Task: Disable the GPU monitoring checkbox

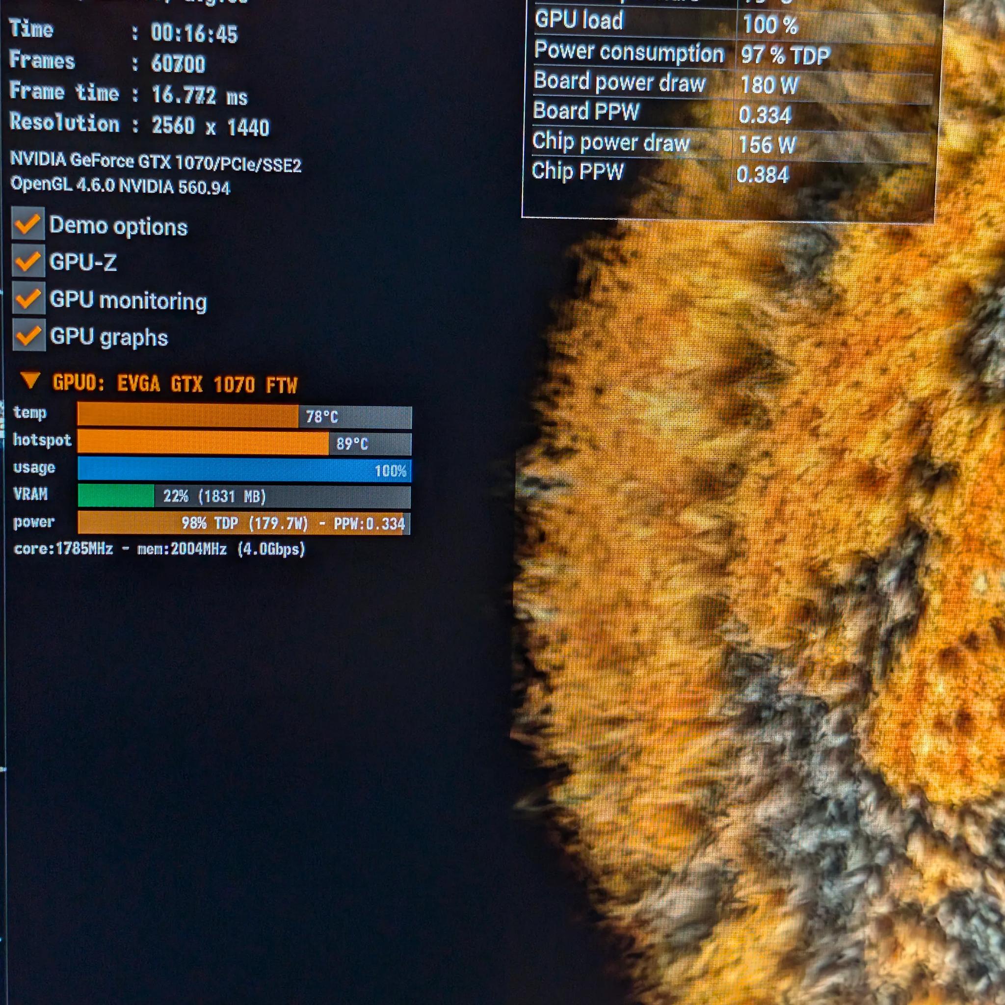Action: coord(28,298)
